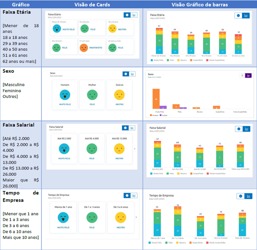Switch Tempo de Empresa cards to bar chart
Screen dimensions: 257x250
click(x=134, y=195)
